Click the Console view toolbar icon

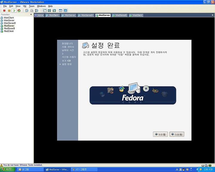(x=65, y=10)
